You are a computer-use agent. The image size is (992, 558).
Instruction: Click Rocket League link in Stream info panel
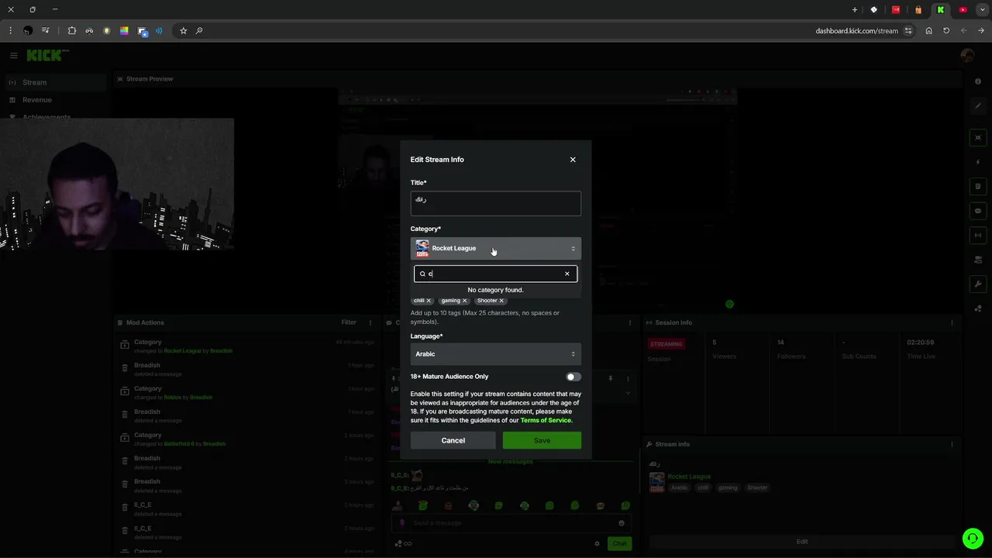[689, 477]
